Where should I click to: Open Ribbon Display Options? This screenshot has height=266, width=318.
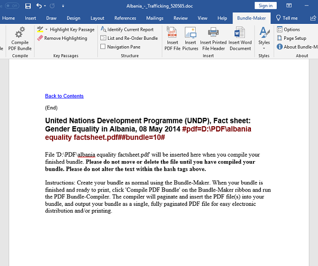click(289, 5)
